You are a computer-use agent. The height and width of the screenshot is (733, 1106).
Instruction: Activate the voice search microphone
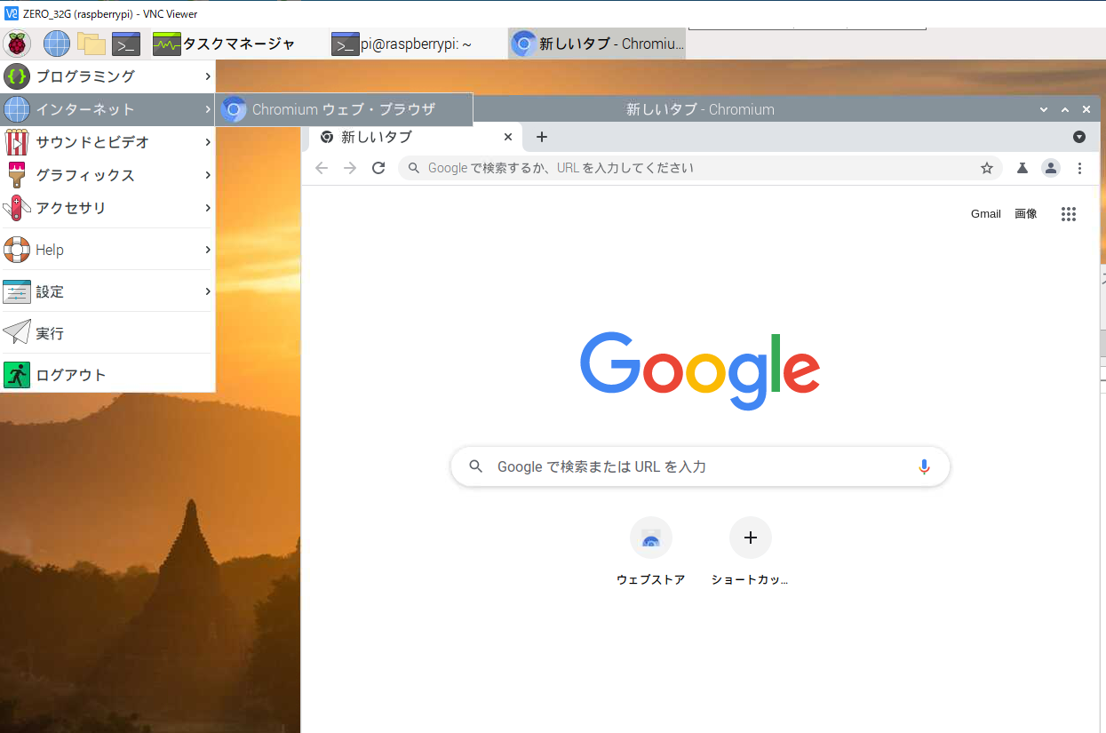(x=924, y=466)
